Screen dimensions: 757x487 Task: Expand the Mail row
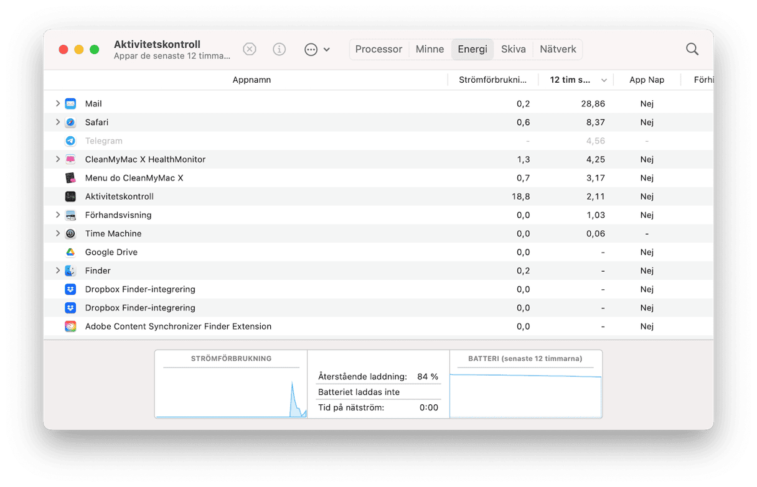tap(58, 104)
